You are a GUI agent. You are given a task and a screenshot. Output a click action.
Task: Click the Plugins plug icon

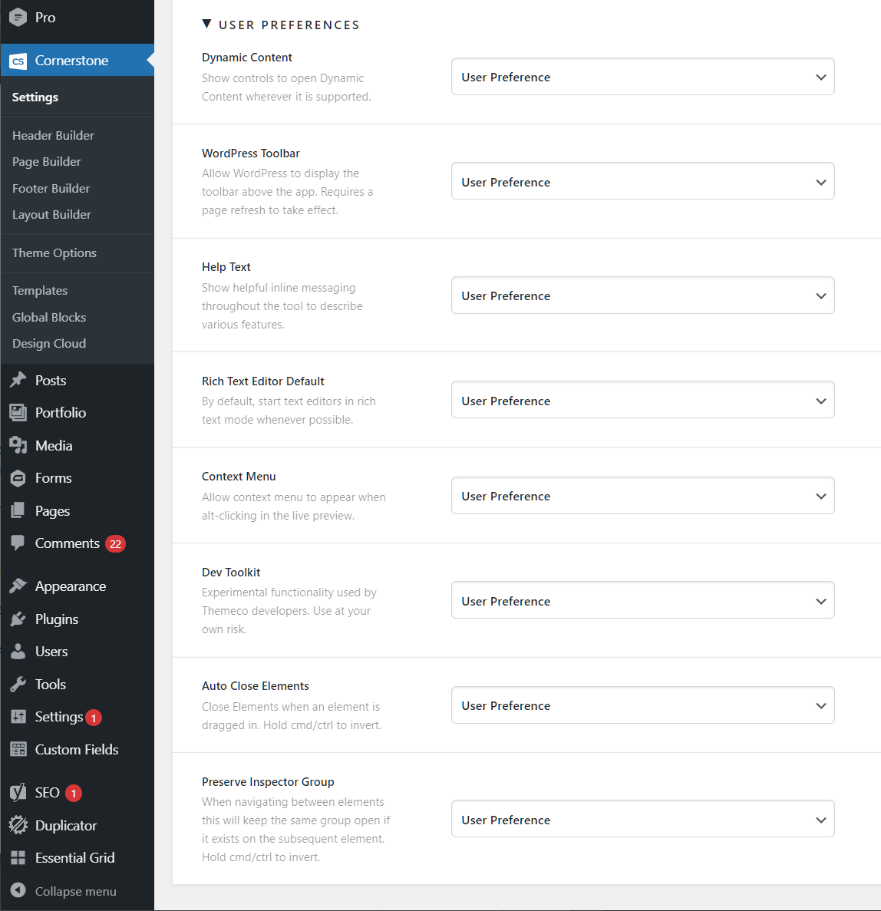point(18,619)
